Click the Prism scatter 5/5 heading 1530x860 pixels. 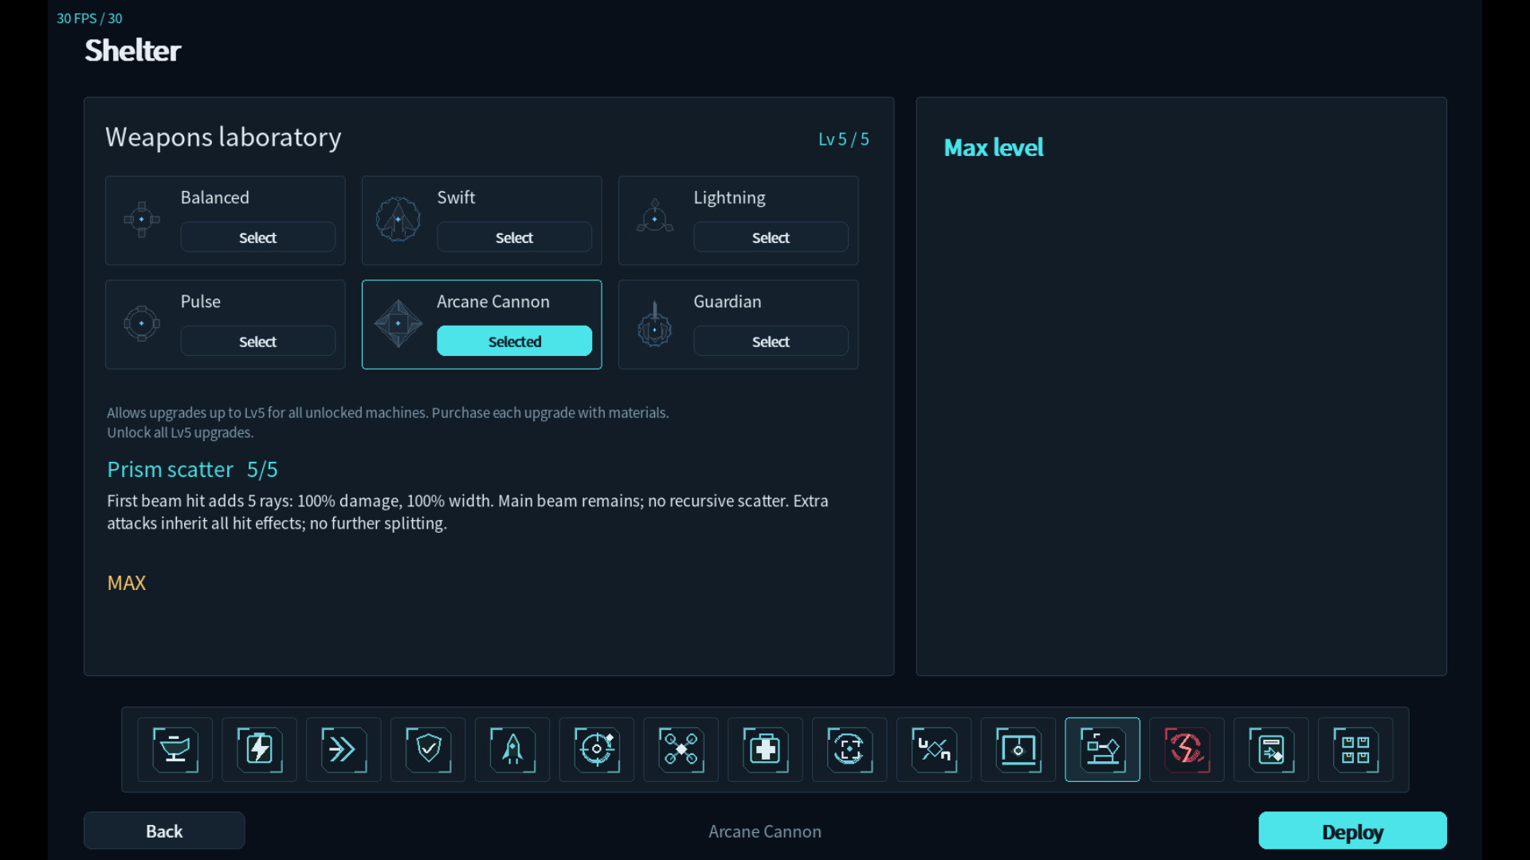(192, 470)
